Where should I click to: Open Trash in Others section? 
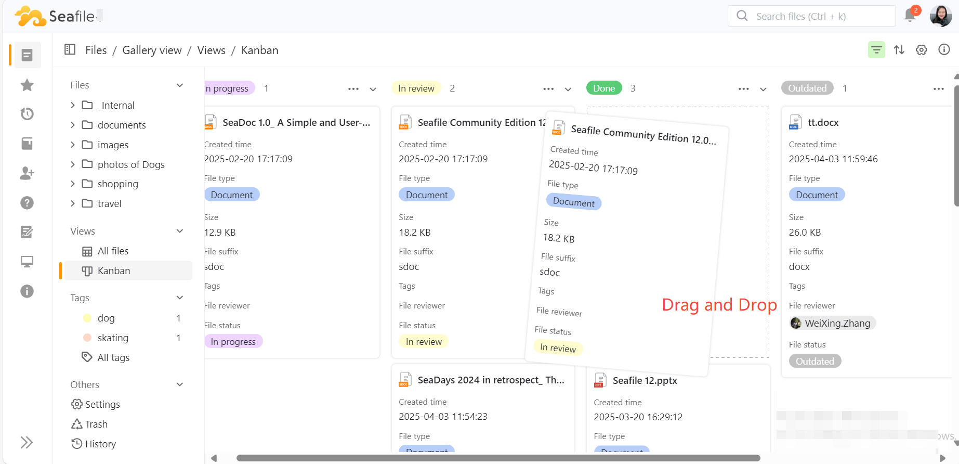(96, 424)
